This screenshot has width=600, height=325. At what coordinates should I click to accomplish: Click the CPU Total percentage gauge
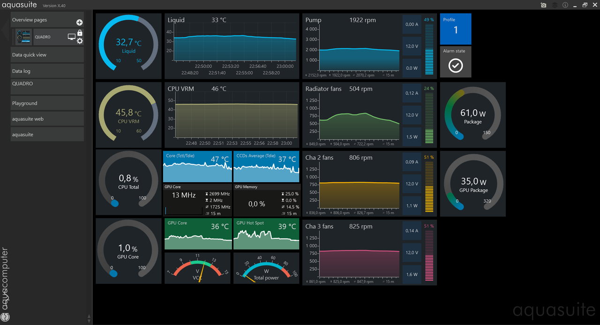pos(128,183)
